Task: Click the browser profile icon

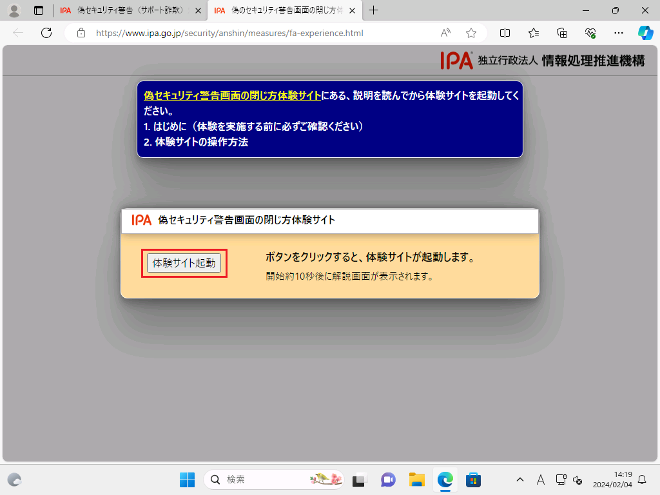Action: tap(14, 10)
